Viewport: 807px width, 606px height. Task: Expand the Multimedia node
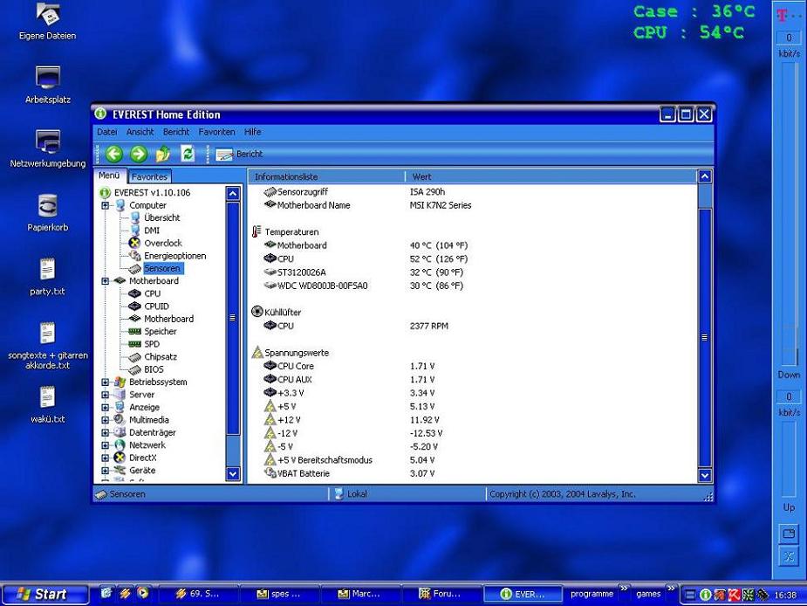[105, 420]
